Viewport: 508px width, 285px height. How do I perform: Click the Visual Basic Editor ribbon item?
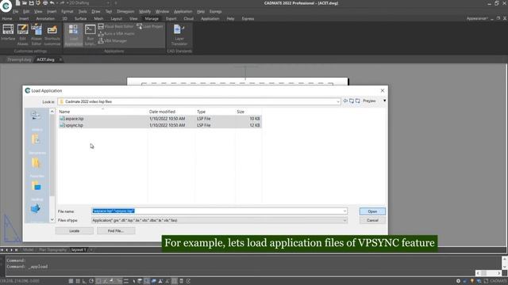click(x=116, y=26)
